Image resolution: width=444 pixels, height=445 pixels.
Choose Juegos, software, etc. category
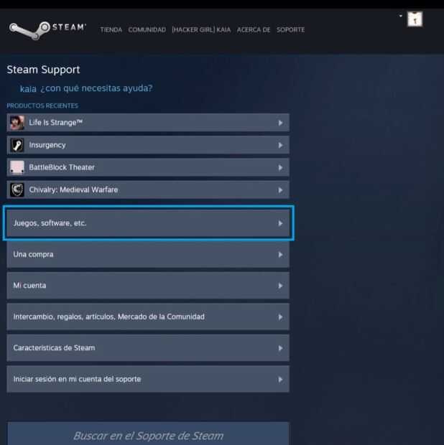[x=148, y=223]
